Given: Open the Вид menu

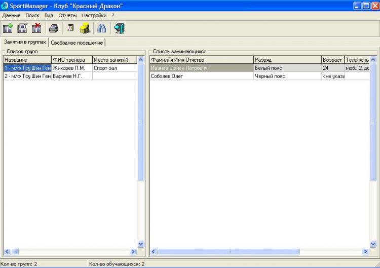Looking at the screenshot, I should [49, 16].
